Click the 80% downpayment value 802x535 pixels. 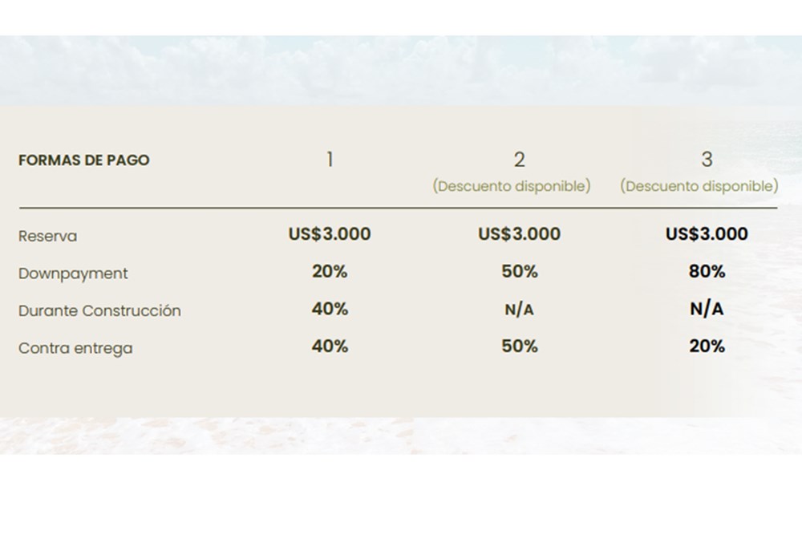pyautogui.click(x=707, y=271)
